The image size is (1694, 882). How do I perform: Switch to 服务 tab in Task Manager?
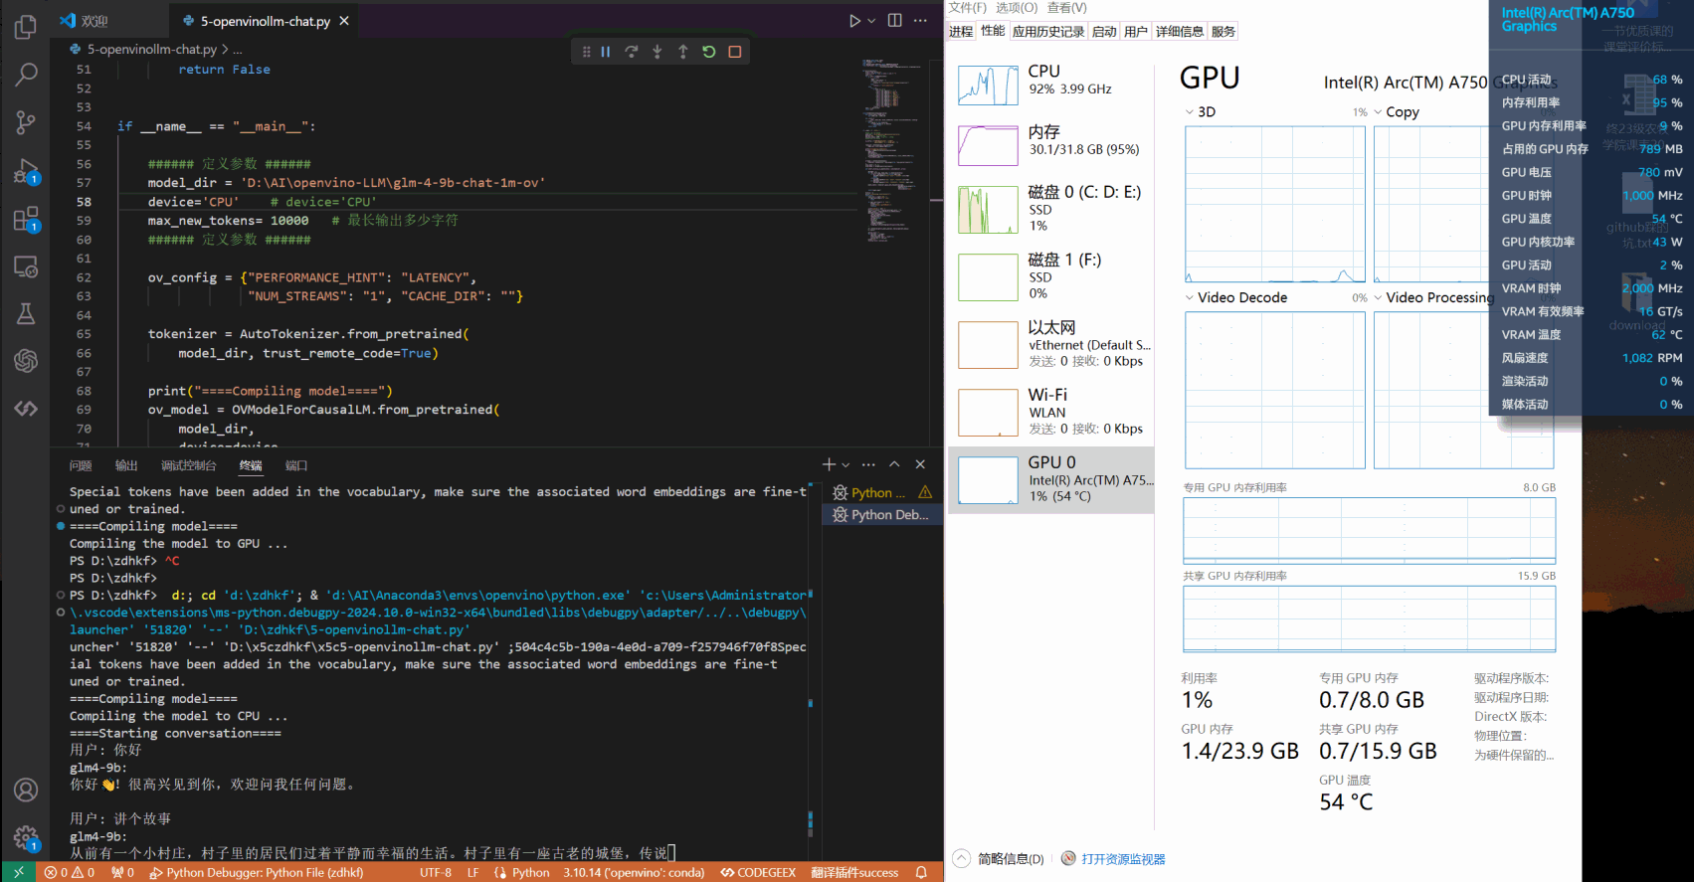pos(1223,32)
